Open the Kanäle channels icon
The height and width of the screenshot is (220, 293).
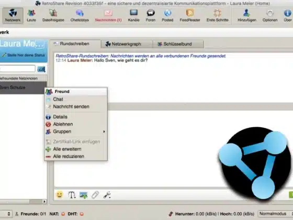[x=133, y=16]
